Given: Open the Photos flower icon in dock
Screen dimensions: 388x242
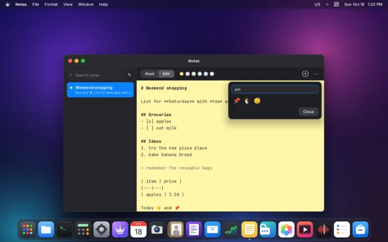Looking at the screenshot, I should click(x=286, y=230).
